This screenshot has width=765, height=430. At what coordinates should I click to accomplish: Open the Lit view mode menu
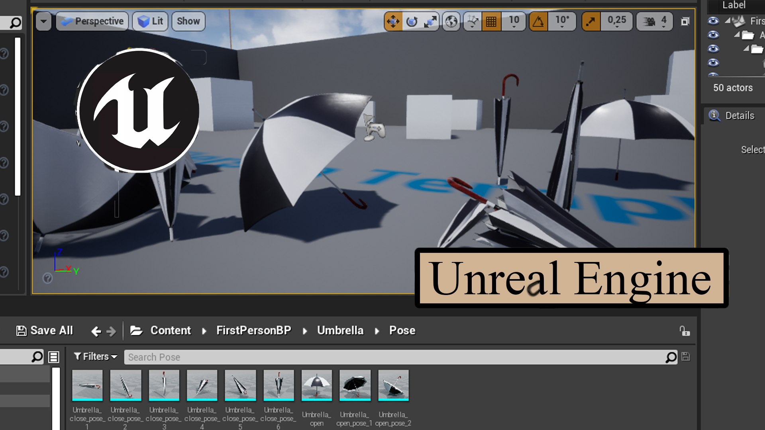point(150,21)
